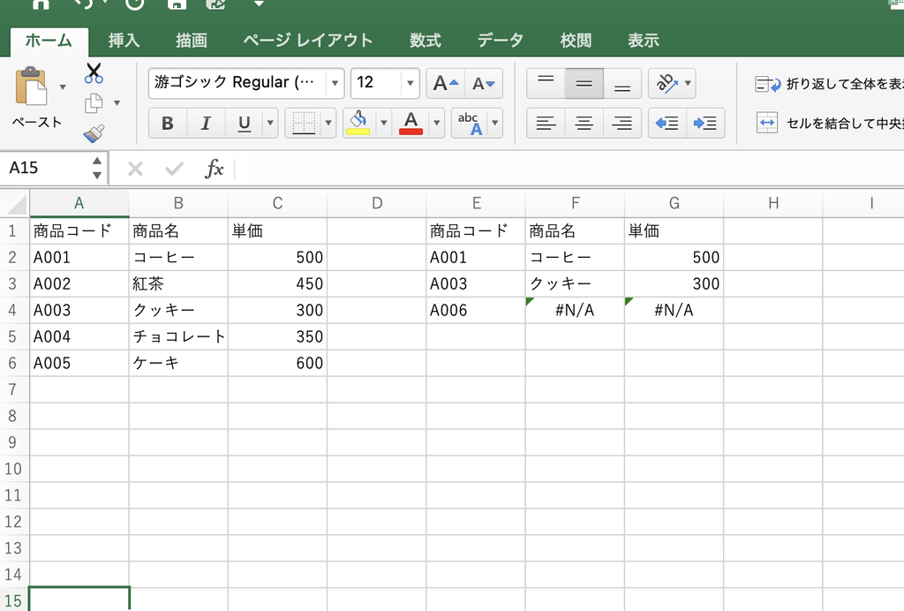Click the copy icon
This screenshot has width=904, height=611.
point(94,103)
